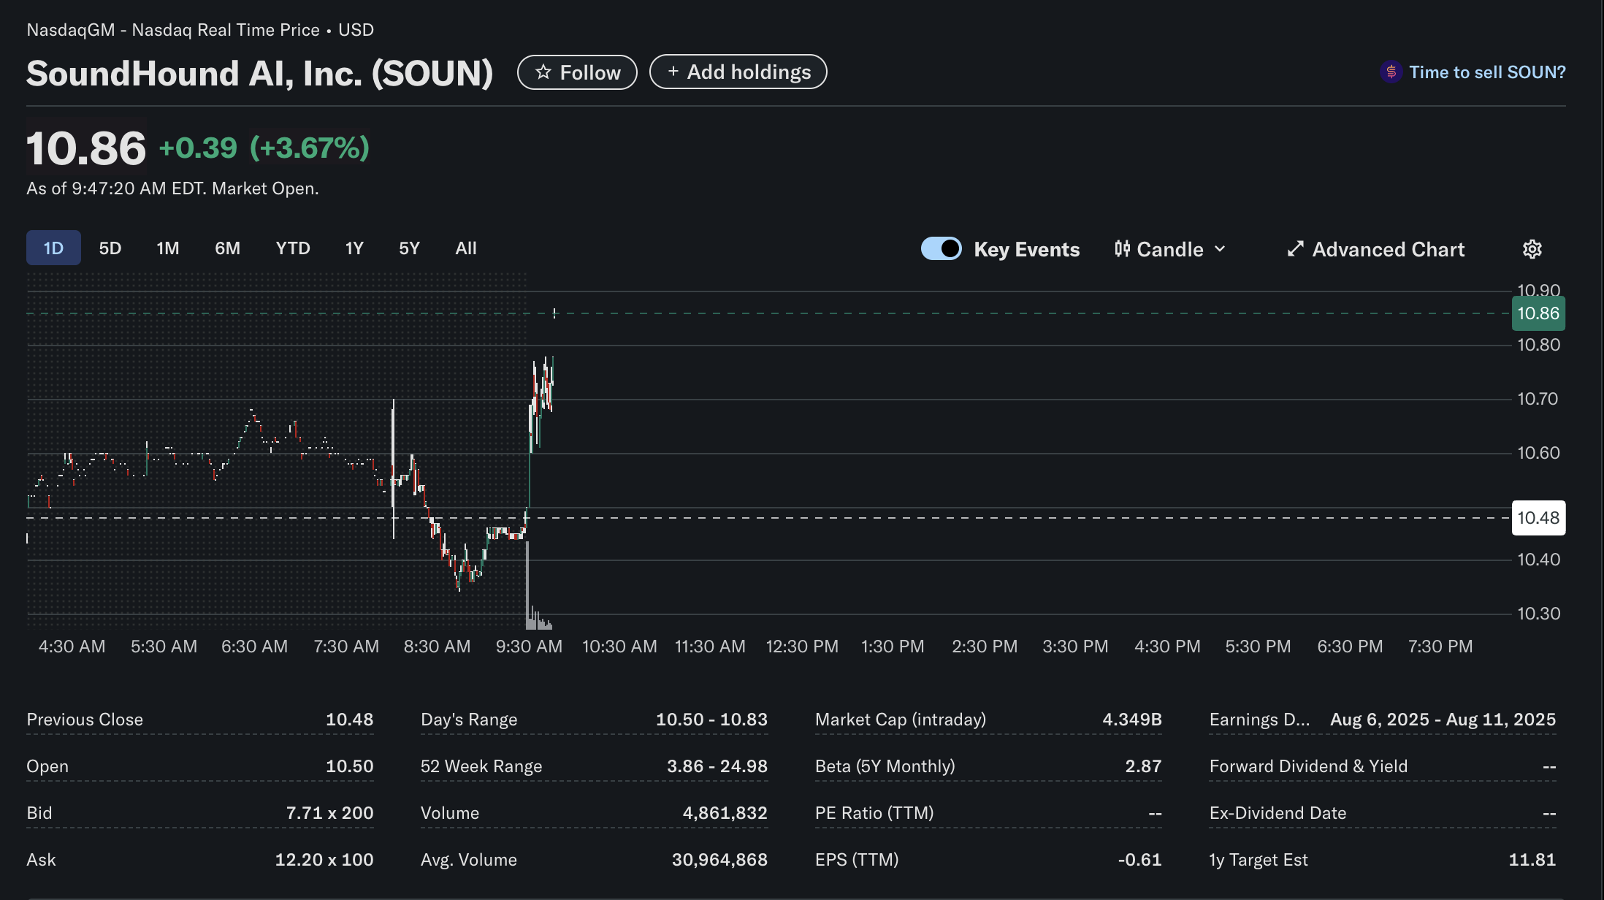Click the Avg. Volume value 30,964,868
The width and height of the screenshot is (1604, 900).
point(719,860)
